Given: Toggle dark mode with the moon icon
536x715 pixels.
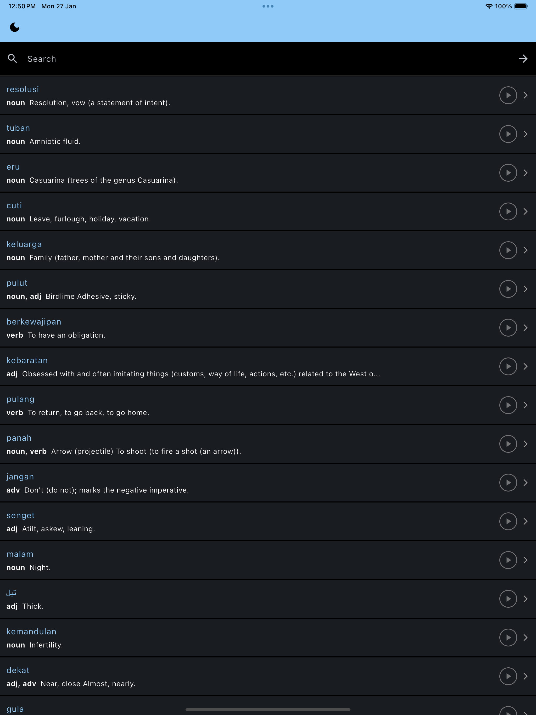Looking at the screenshot, I should (15, 27).
